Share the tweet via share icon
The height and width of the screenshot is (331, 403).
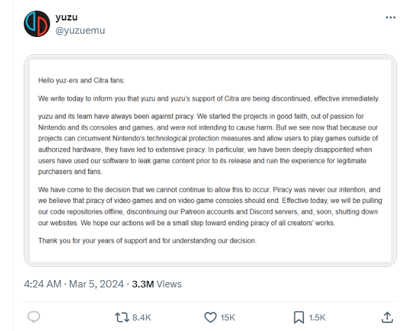pos(387,317)
